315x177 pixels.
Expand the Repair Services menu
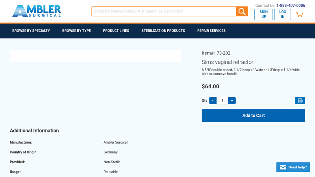[211, 31]
